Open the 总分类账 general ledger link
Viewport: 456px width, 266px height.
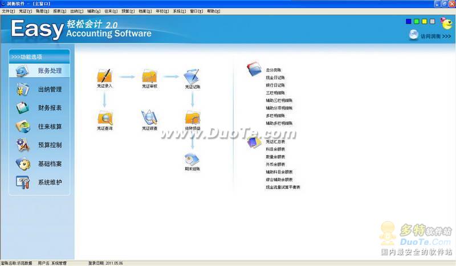pyautogui.click(x=274, y=70)
